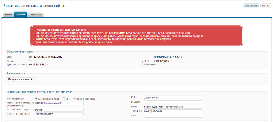
Task: Click the warning triangle icon beside title
Action: [x=63, y=6]
